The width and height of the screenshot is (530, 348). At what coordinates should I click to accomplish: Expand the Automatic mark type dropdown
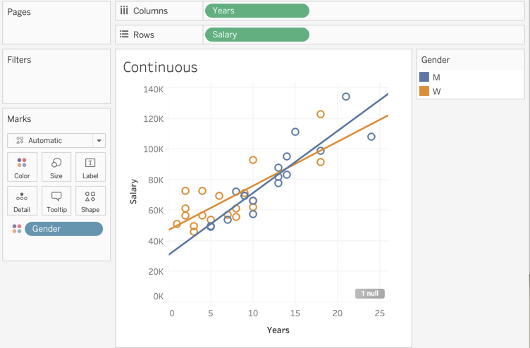pos(99,141)
